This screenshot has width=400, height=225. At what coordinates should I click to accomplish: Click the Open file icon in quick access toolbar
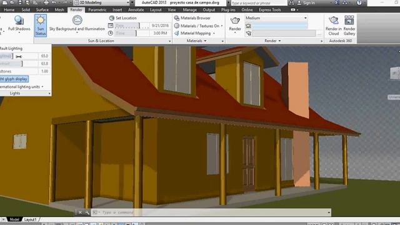tap(12, 2)
